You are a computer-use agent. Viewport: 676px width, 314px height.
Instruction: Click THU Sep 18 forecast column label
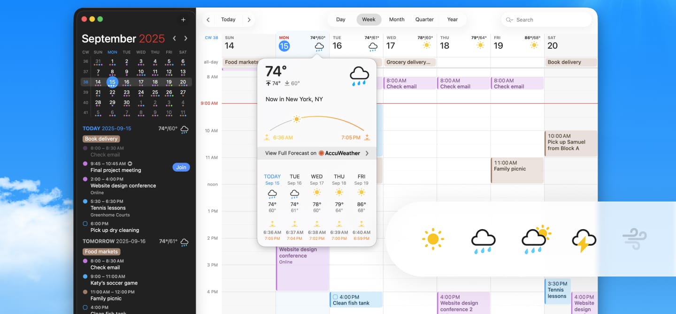point(339,180)
